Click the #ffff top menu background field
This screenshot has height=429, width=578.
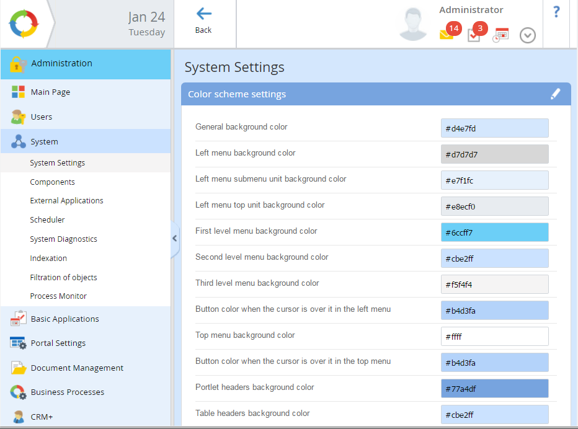pos(495,337)
